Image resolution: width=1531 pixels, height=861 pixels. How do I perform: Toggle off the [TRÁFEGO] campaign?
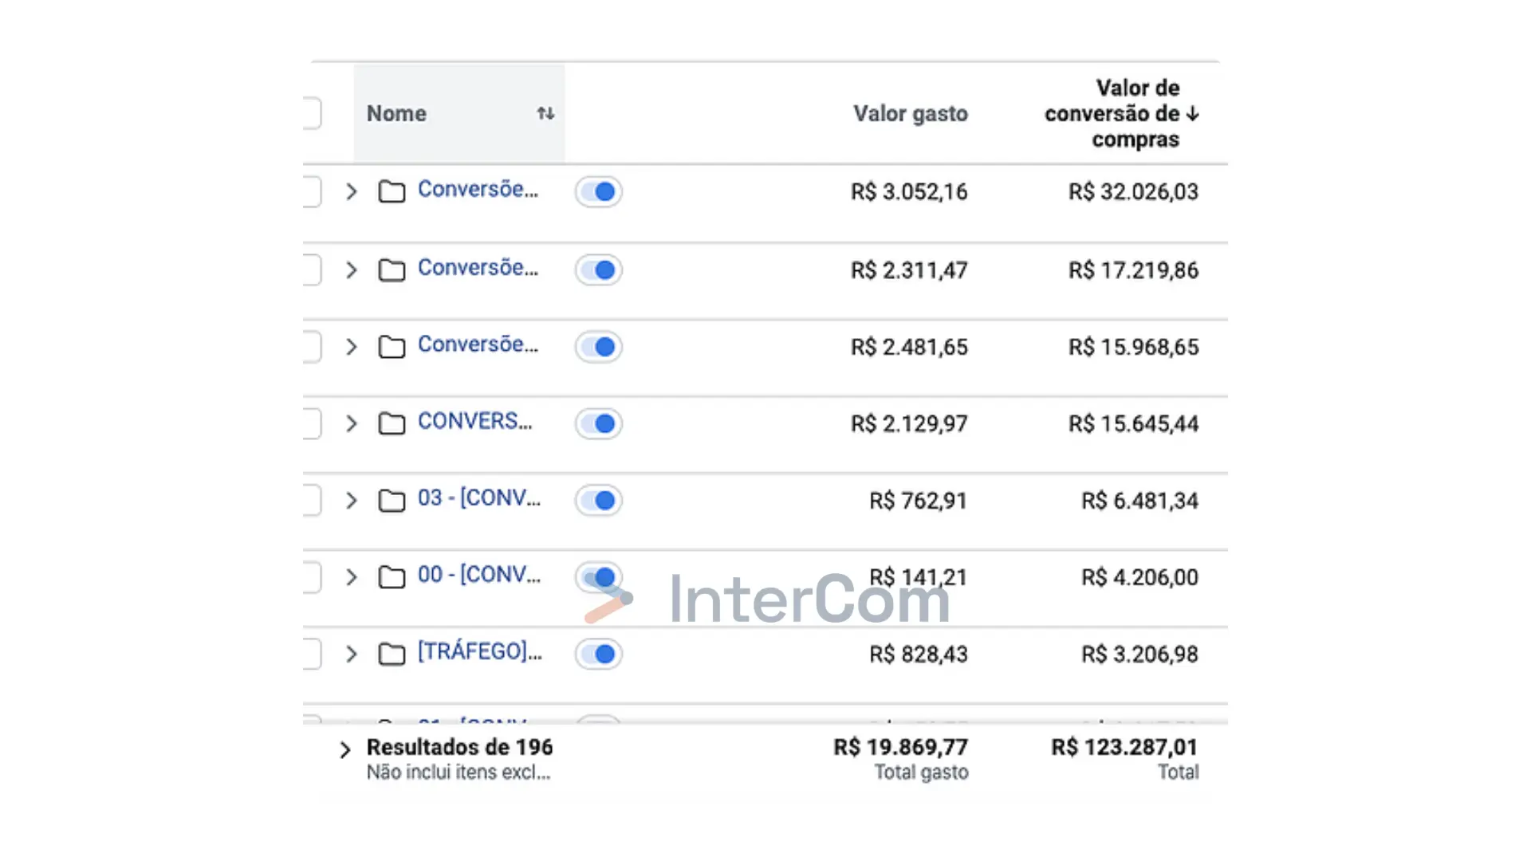click(x=599, y=654)
